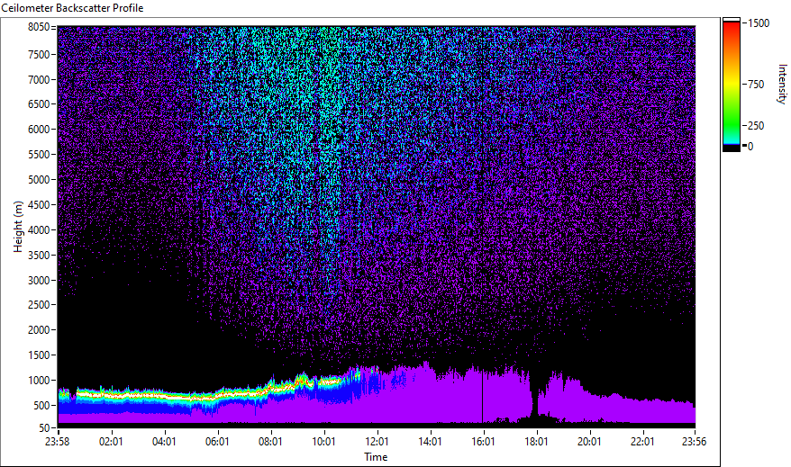
Task: Click the 02:01 time tick label
Action: click(111, 442)
